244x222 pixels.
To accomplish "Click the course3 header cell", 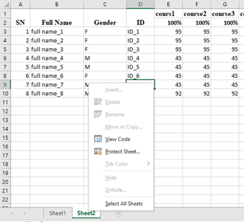I will (225, 14).
